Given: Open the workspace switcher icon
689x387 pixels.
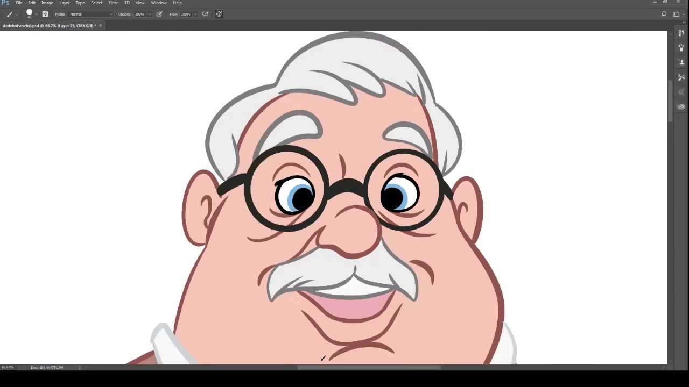Looking at the screenshot, I should coord(676,14).
